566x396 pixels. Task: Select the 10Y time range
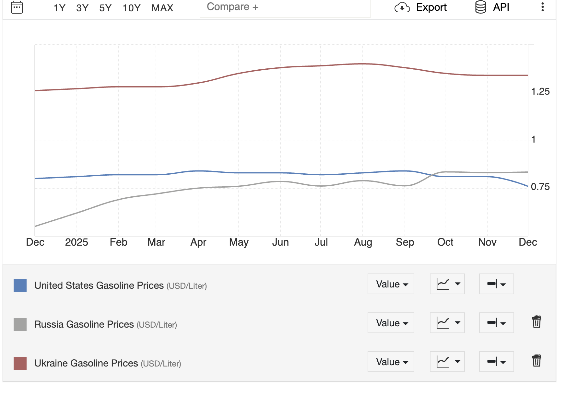[131, 8]
